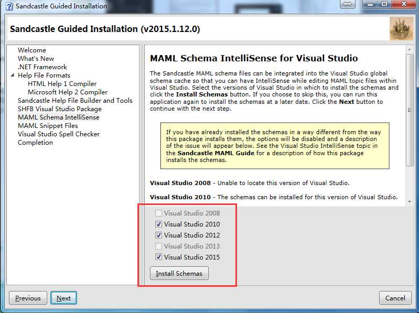This screenshot has height=313, width=419.
Task: Click the bold Sandcastle MAML Guide text in the yellow note
Action: (x=216, y=153)
